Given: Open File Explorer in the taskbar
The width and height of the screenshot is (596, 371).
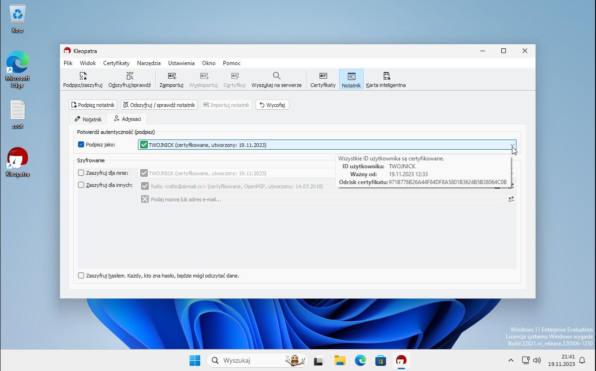Looking at the screenshot, I should (x=340, y=360).
